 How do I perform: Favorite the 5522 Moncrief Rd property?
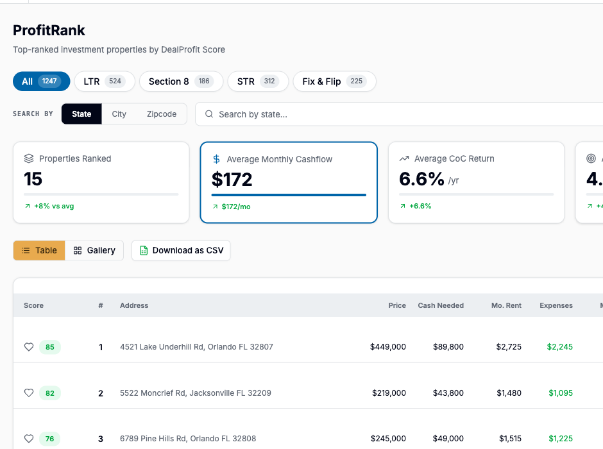click(28, 393)
